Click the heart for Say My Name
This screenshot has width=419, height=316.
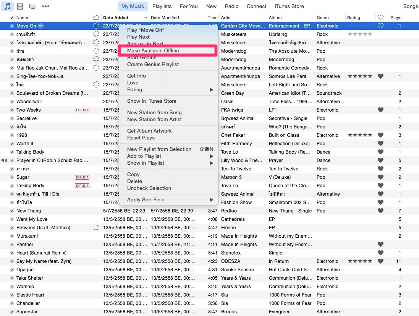point(380,261)
